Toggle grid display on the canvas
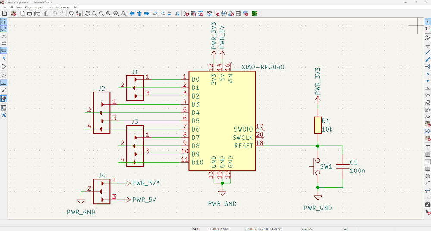Image resolution: width=431 pixels, height=231 pixels. point(4,22)
